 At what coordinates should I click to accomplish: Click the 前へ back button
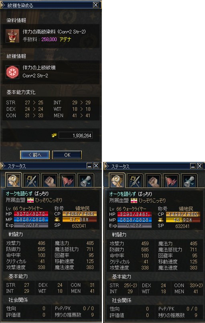click(x=35, y=155)
